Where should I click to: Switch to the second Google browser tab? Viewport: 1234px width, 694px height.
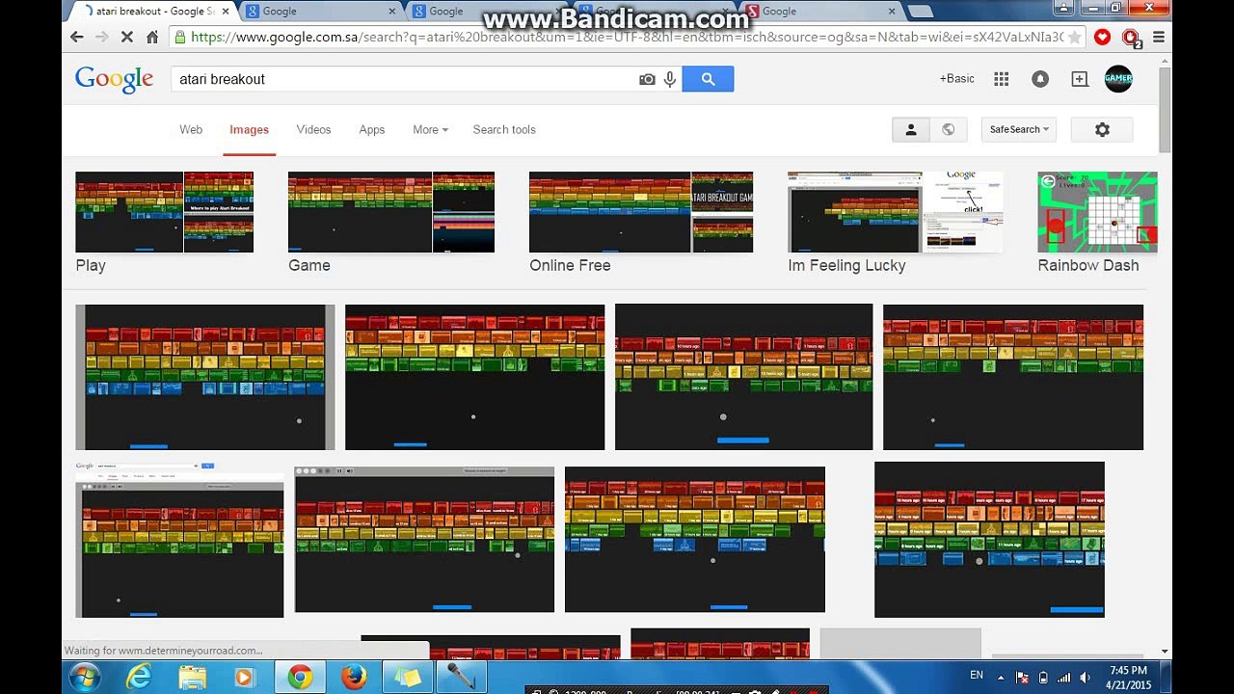(320, 12)
